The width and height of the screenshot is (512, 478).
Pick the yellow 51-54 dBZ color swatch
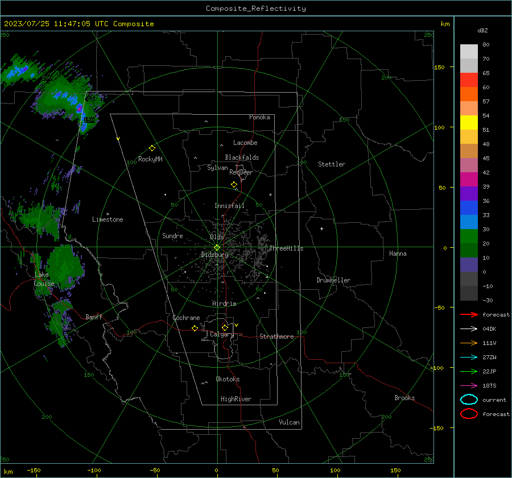click(469, 123)
